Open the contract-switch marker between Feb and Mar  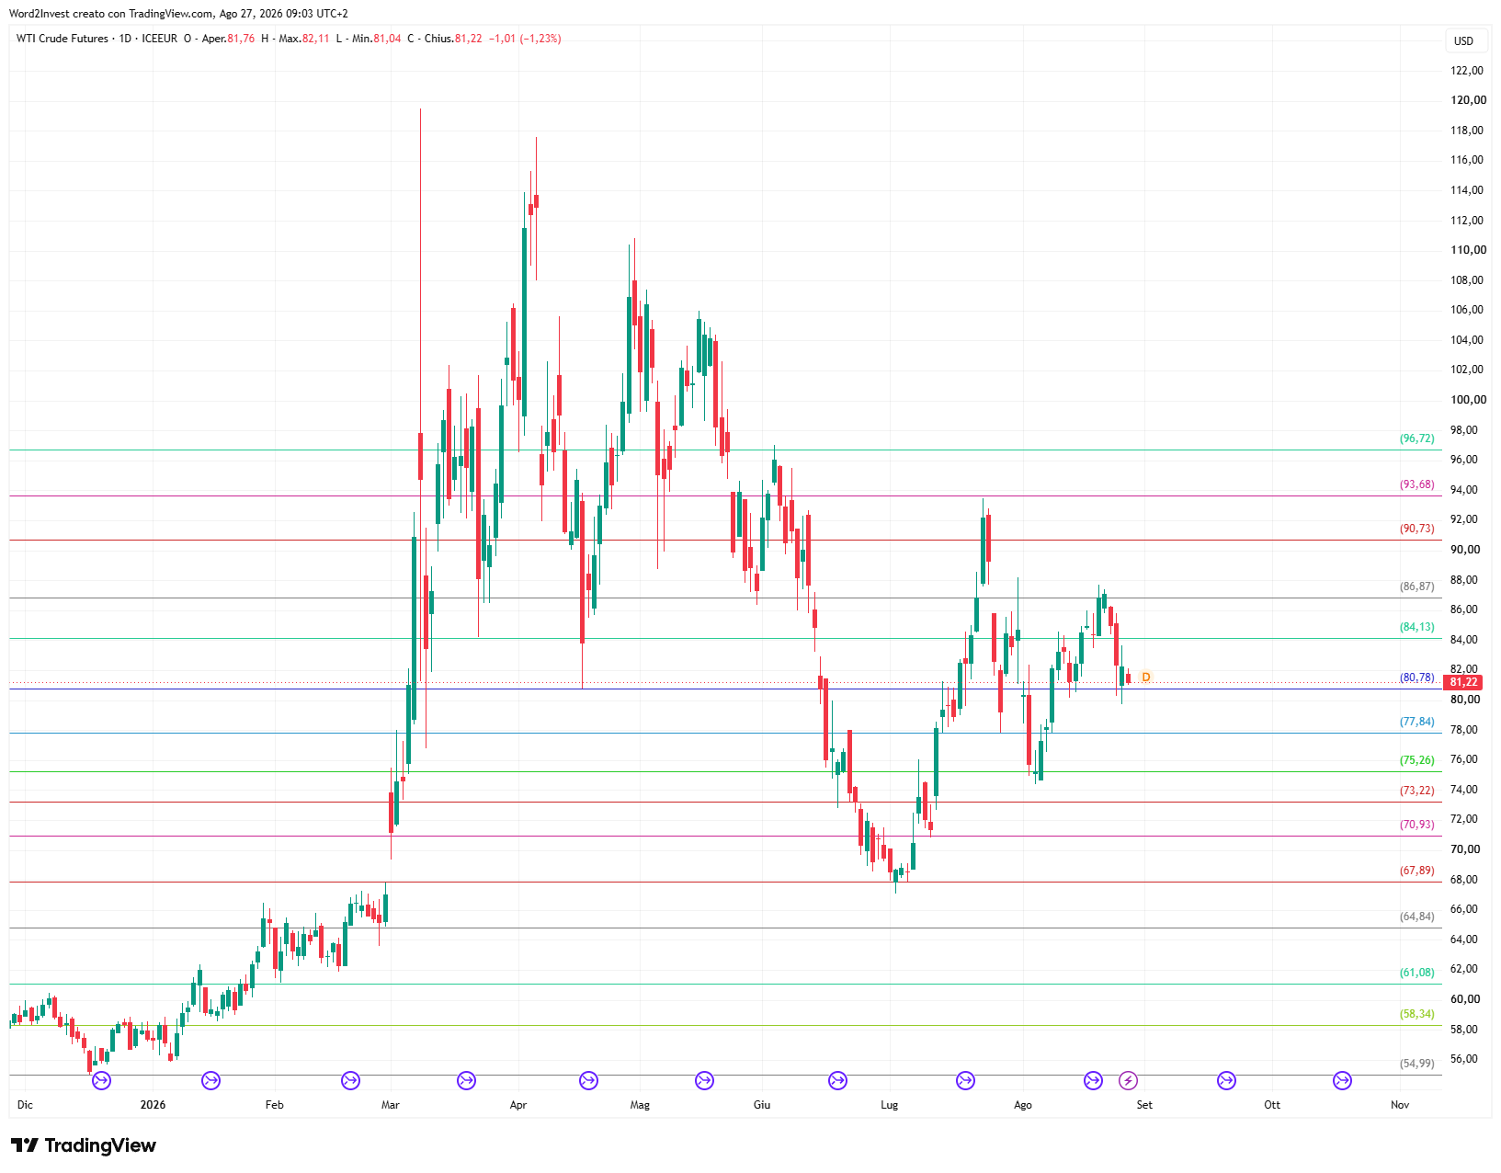pos(350,1080)
